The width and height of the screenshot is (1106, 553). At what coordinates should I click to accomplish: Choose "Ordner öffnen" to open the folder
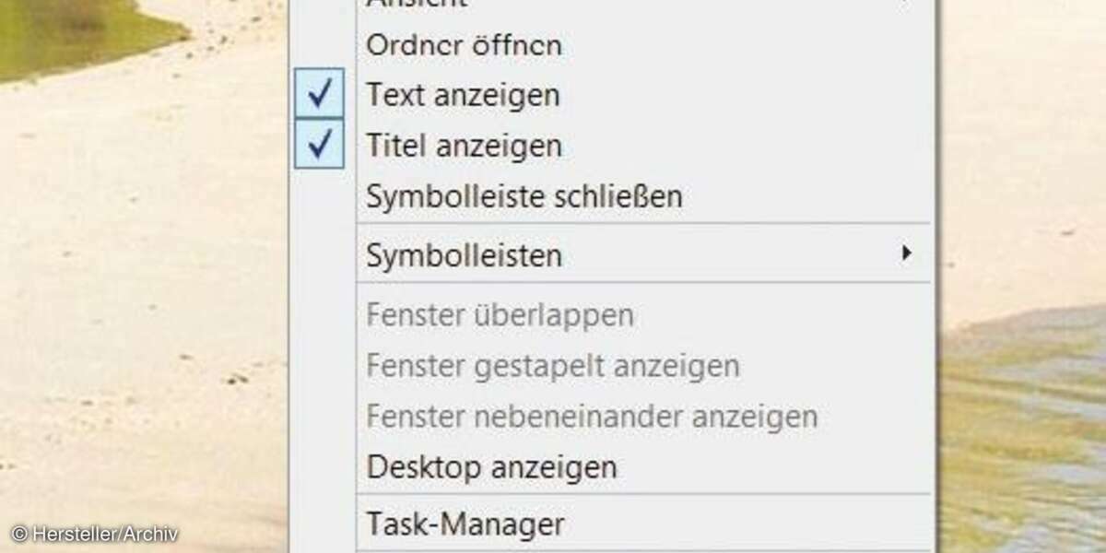click(464, 44)
